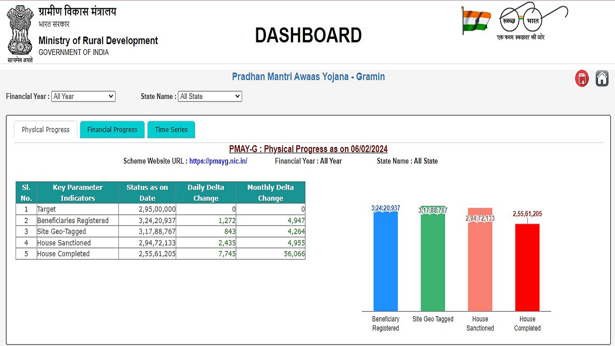Image resolution: width=615 pixels, height=346 pixels.
Task: Click the monthly delta value 4,264
Action: (295, 232)
